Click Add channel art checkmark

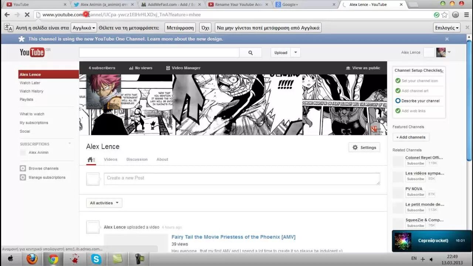398,91
